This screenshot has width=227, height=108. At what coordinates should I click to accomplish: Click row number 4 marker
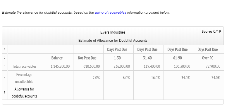coord(5,78)
